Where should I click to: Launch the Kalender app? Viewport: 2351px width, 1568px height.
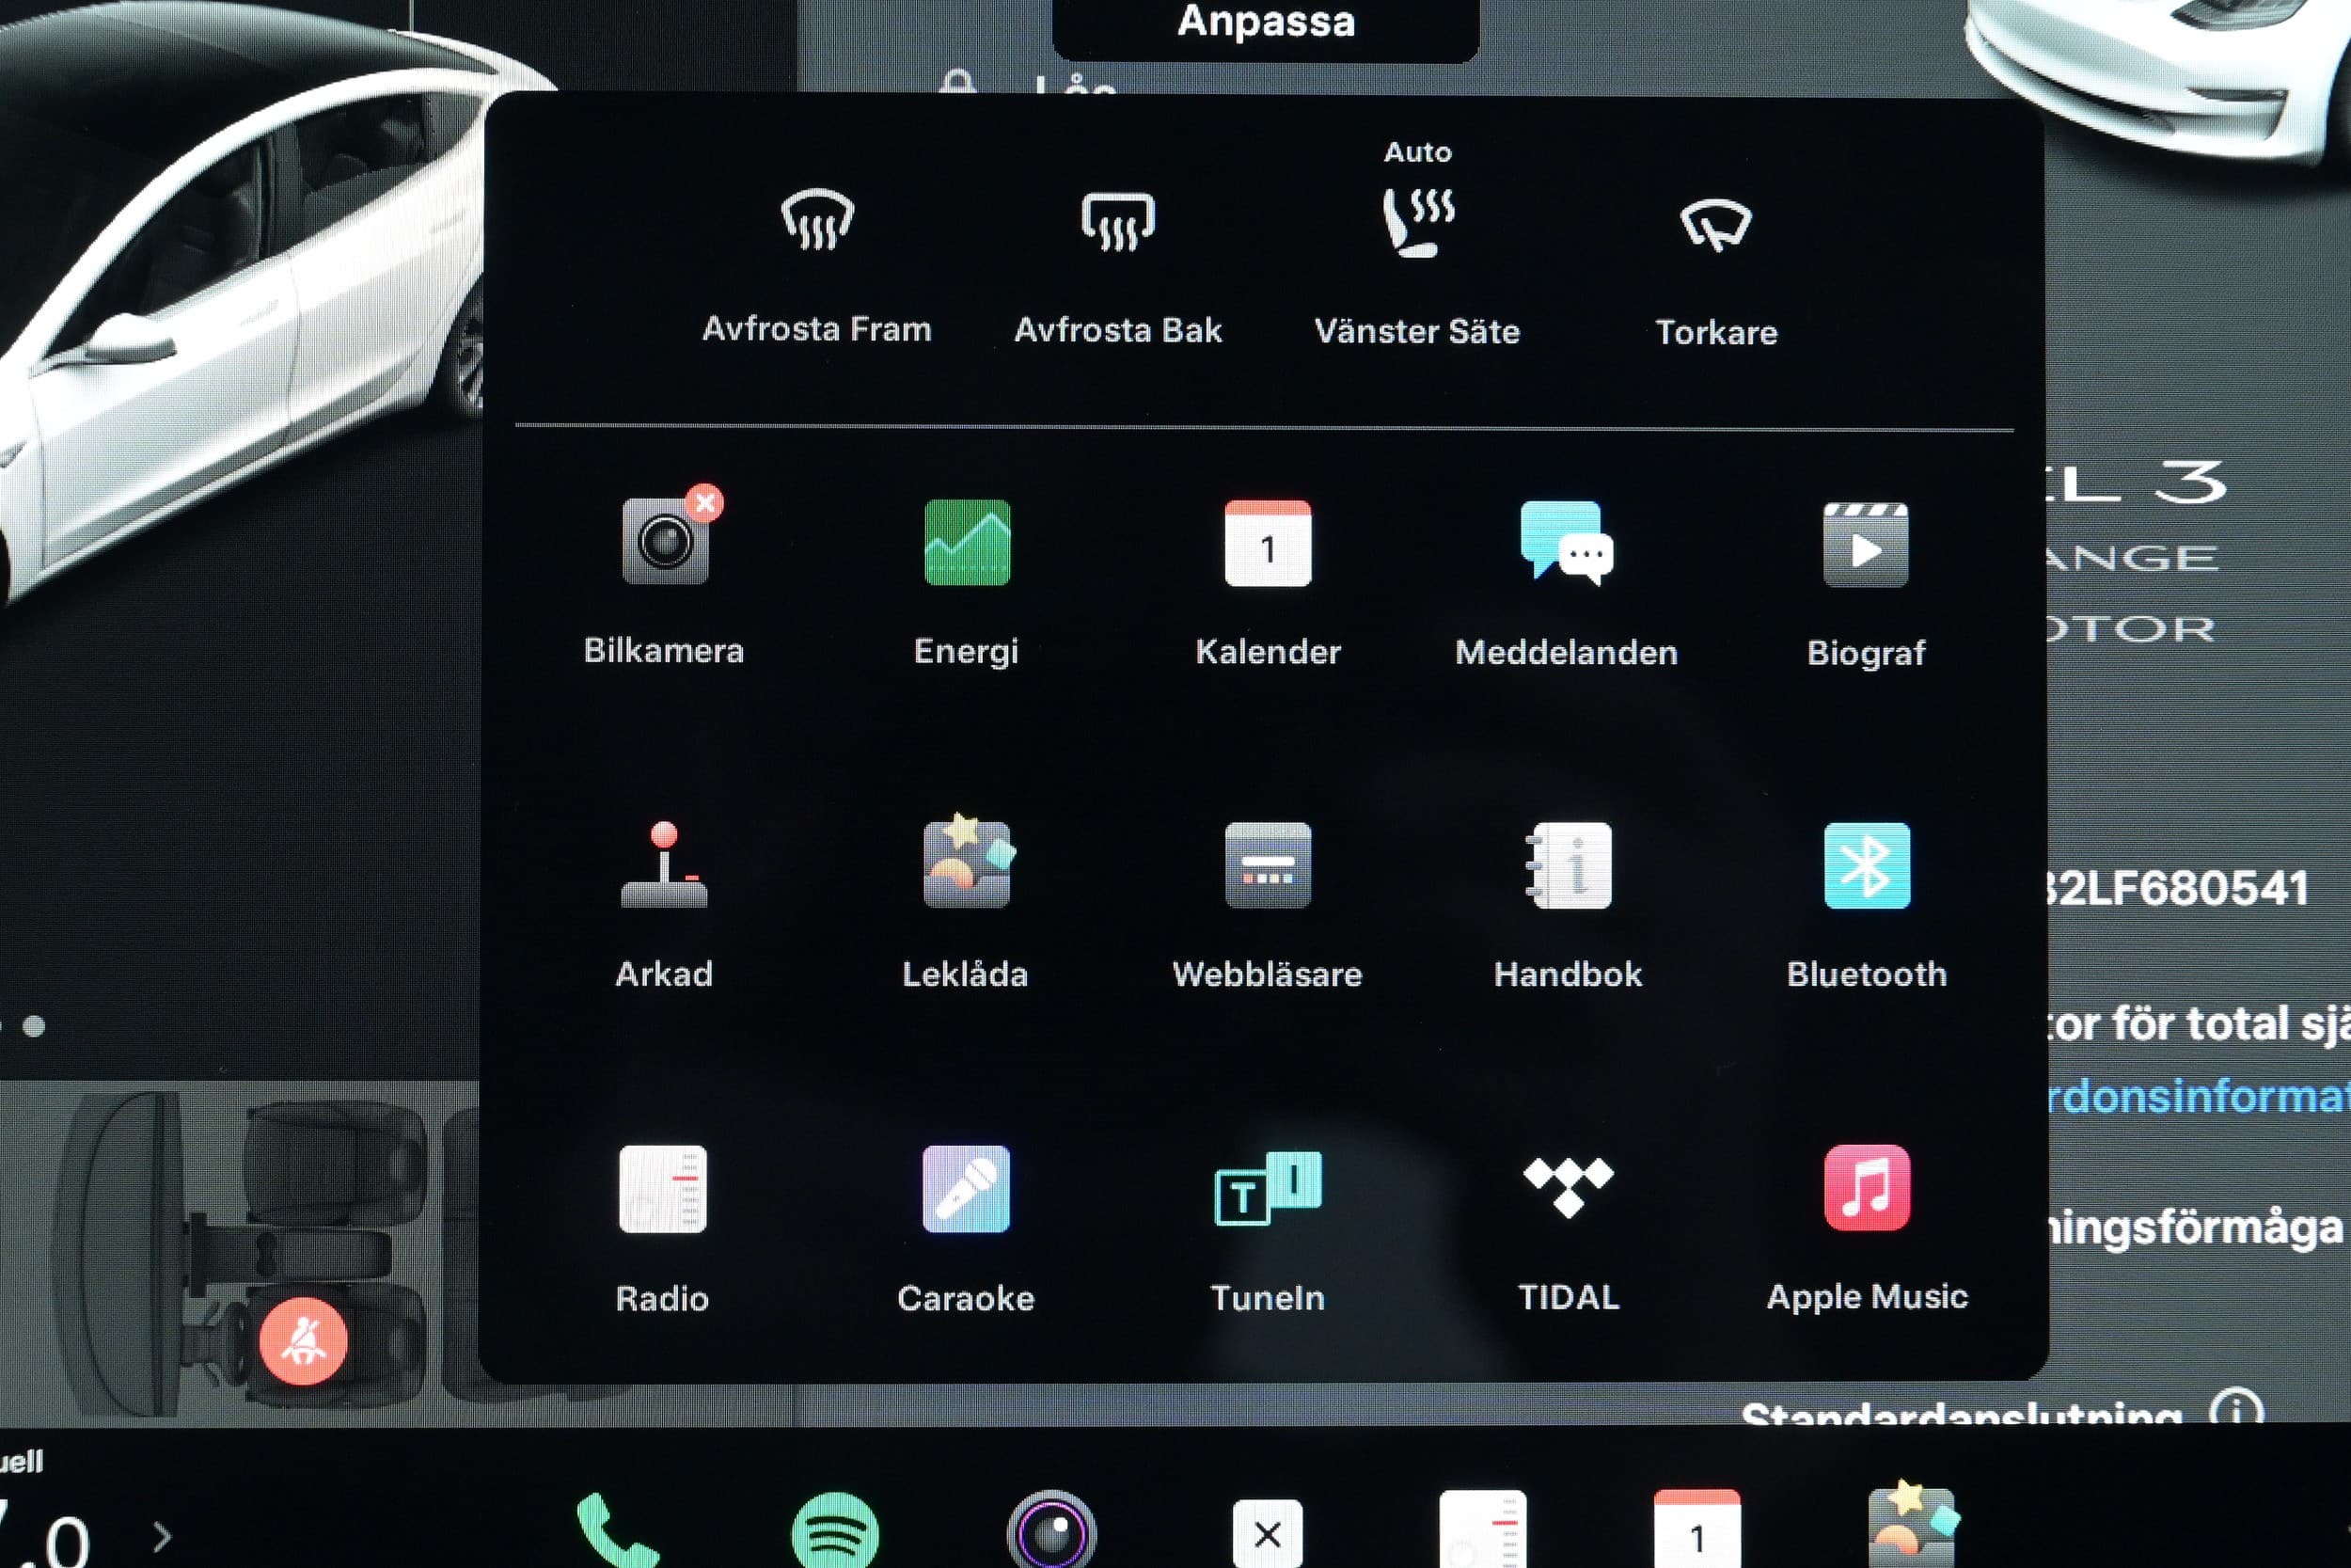click(x=1268, y=544)
